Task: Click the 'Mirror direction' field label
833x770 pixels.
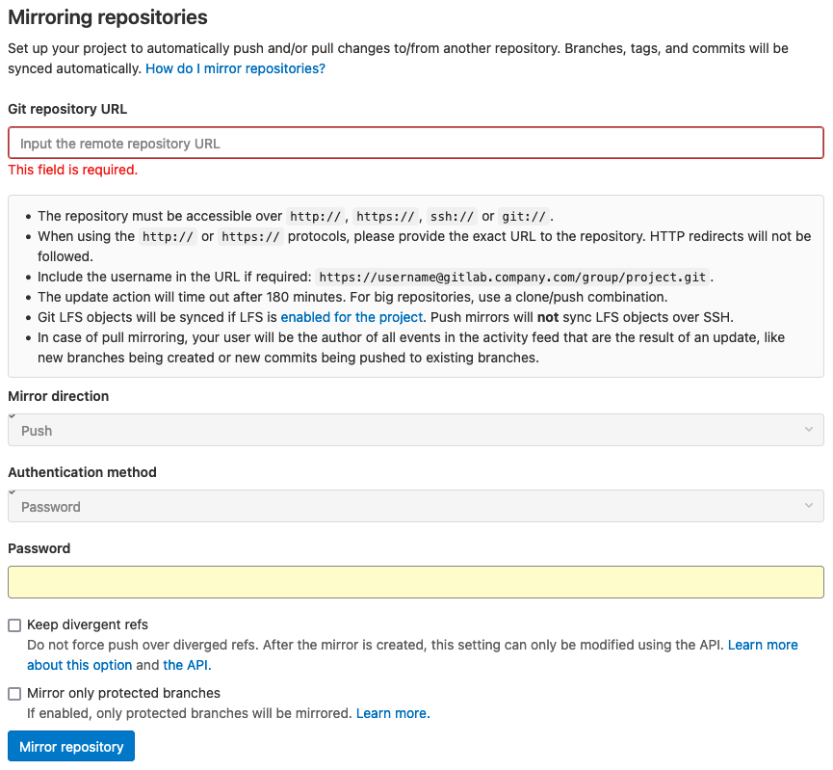Action: click(x=59, y=396)
